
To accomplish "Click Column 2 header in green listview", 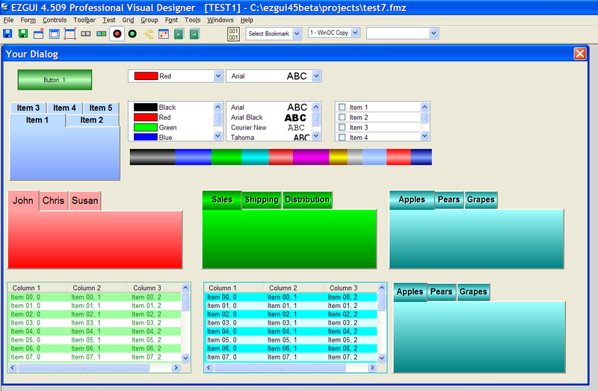I will pos(98,288).
